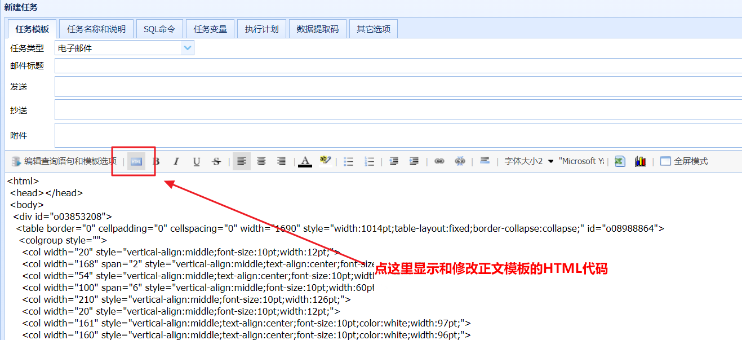Click the table border="0" code line
The image size is (742, 340).
pos(340,228)
